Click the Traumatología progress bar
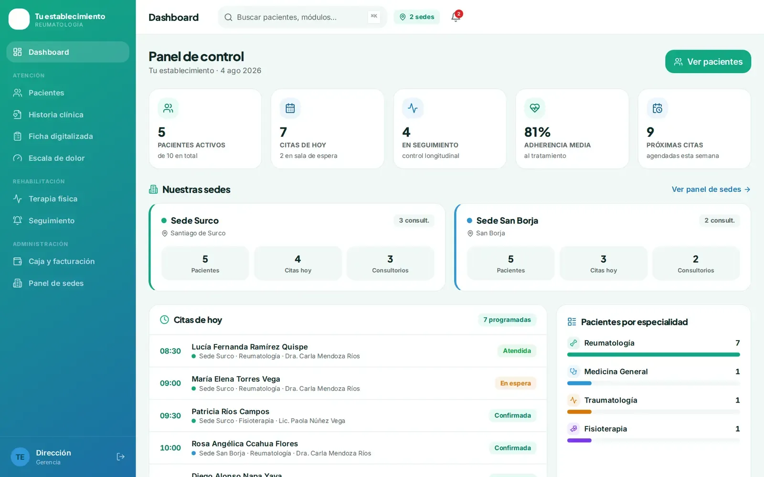The image size is (764, 477). (654, 412)
